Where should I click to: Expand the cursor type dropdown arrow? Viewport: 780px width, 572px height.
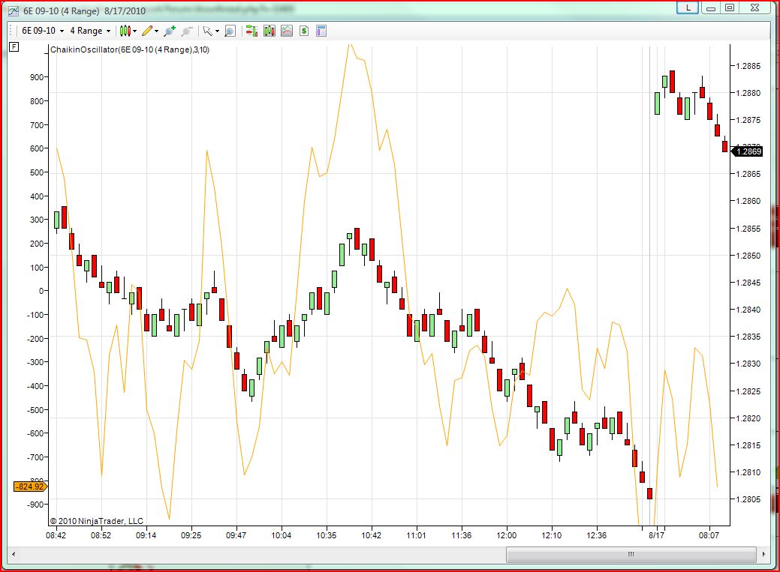(x=218, y=31)
